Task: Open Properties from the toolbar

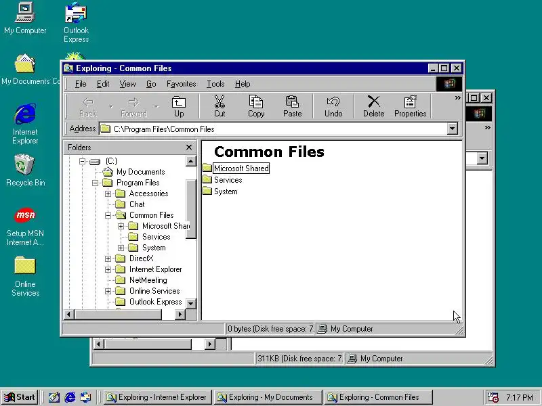Action: (x=411, y=107)
